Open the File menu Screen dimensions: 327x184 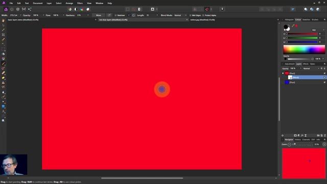point(11,3)
